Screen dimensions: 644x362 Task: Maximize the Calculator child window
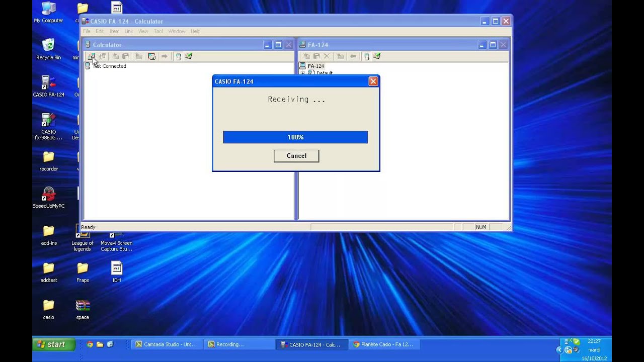tap(278, 45)
